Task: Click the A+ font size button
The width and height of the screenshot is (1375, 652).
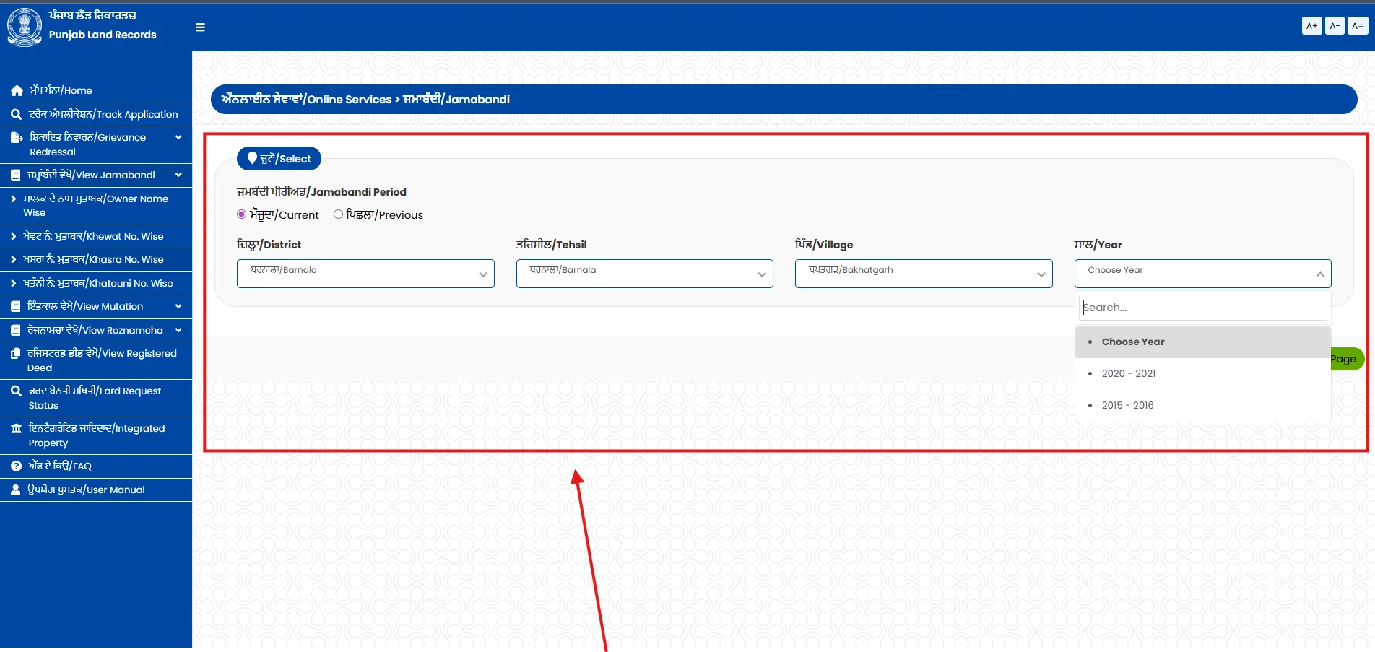Action: tap(1311, 25)
